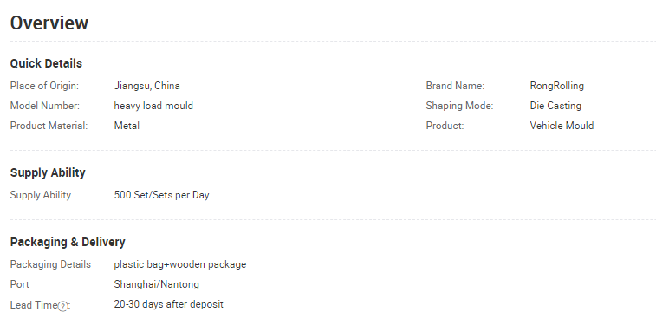This screenshot has height=325, width=656.
Task: Click the RongRolling brand name value
Action: tap(557, 86)
